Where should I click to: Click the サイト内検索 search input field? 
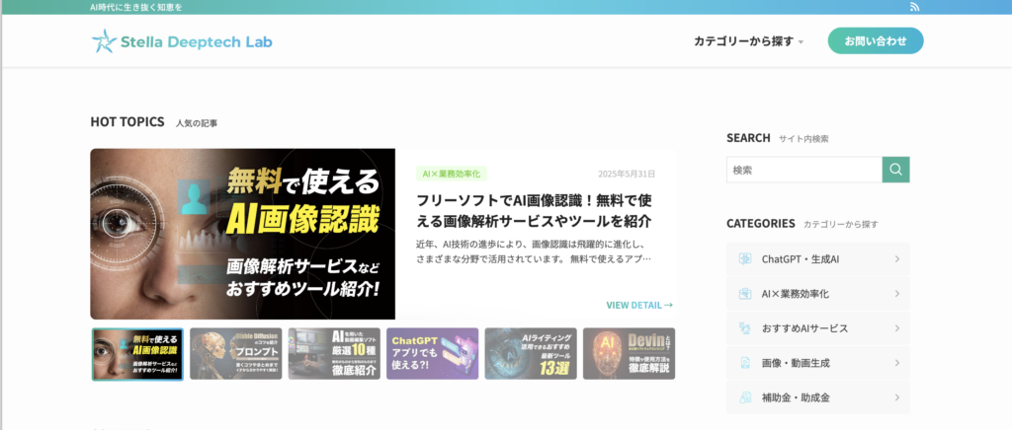[803, 170]
